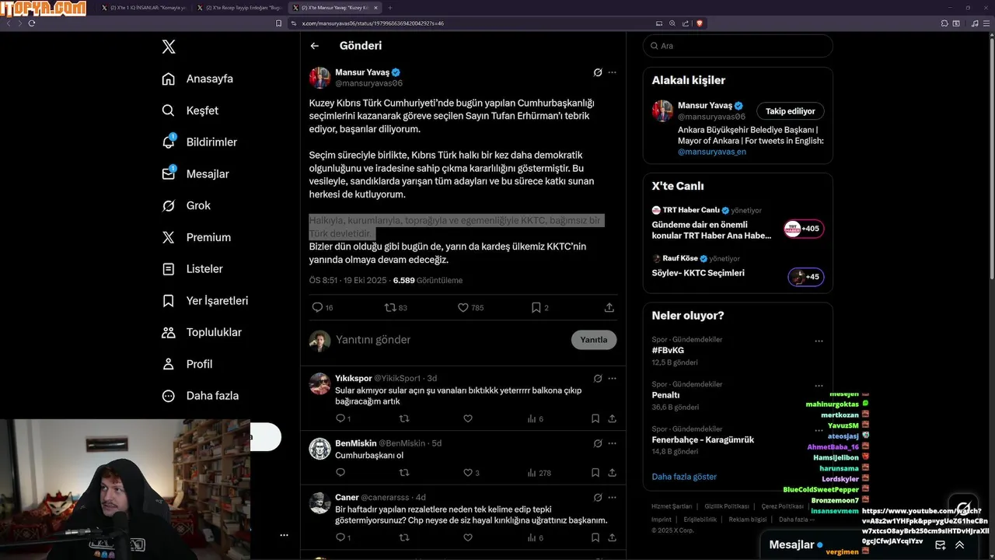
Task: Click the new message icon in Mesajlar drawer
Action: (940, 545)
